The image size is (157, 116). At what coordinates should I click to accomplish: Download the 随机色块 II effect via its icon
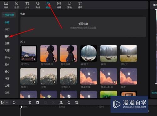[55, 59]
